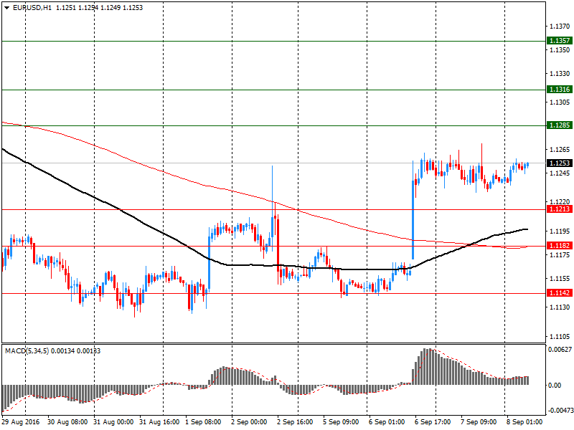The width and height of the screenshot is (574, 430).
Task: Select the 7 Sep 09:00 time axis label
Action: tap(479, 422)
